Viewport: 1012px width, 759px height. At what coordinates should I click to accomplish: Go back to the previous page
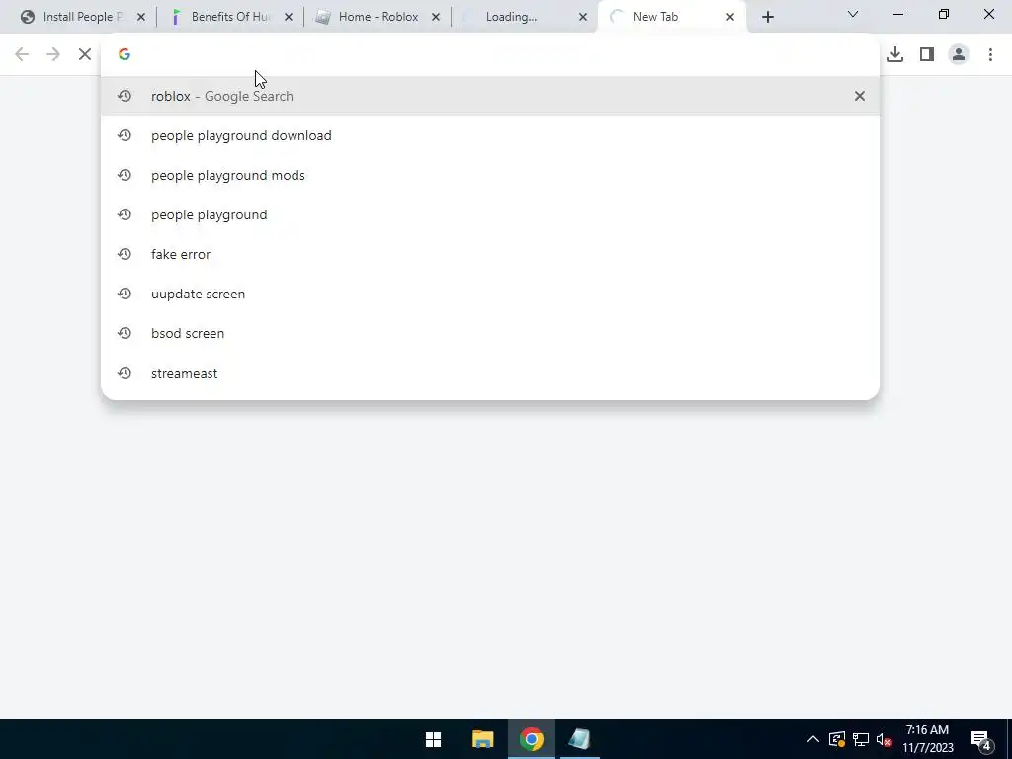point(22,55)
